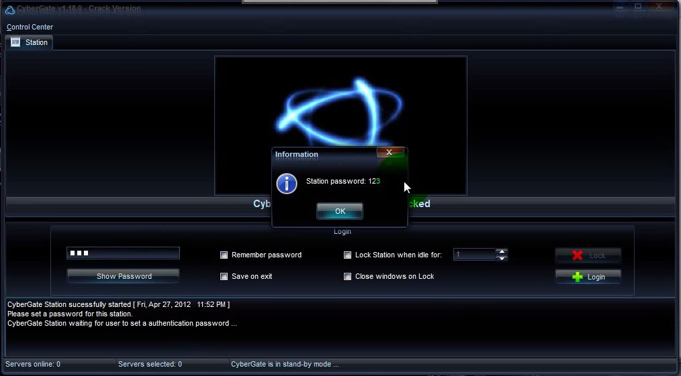
Task: Click the Information dialog title
Action: (297, 154)
